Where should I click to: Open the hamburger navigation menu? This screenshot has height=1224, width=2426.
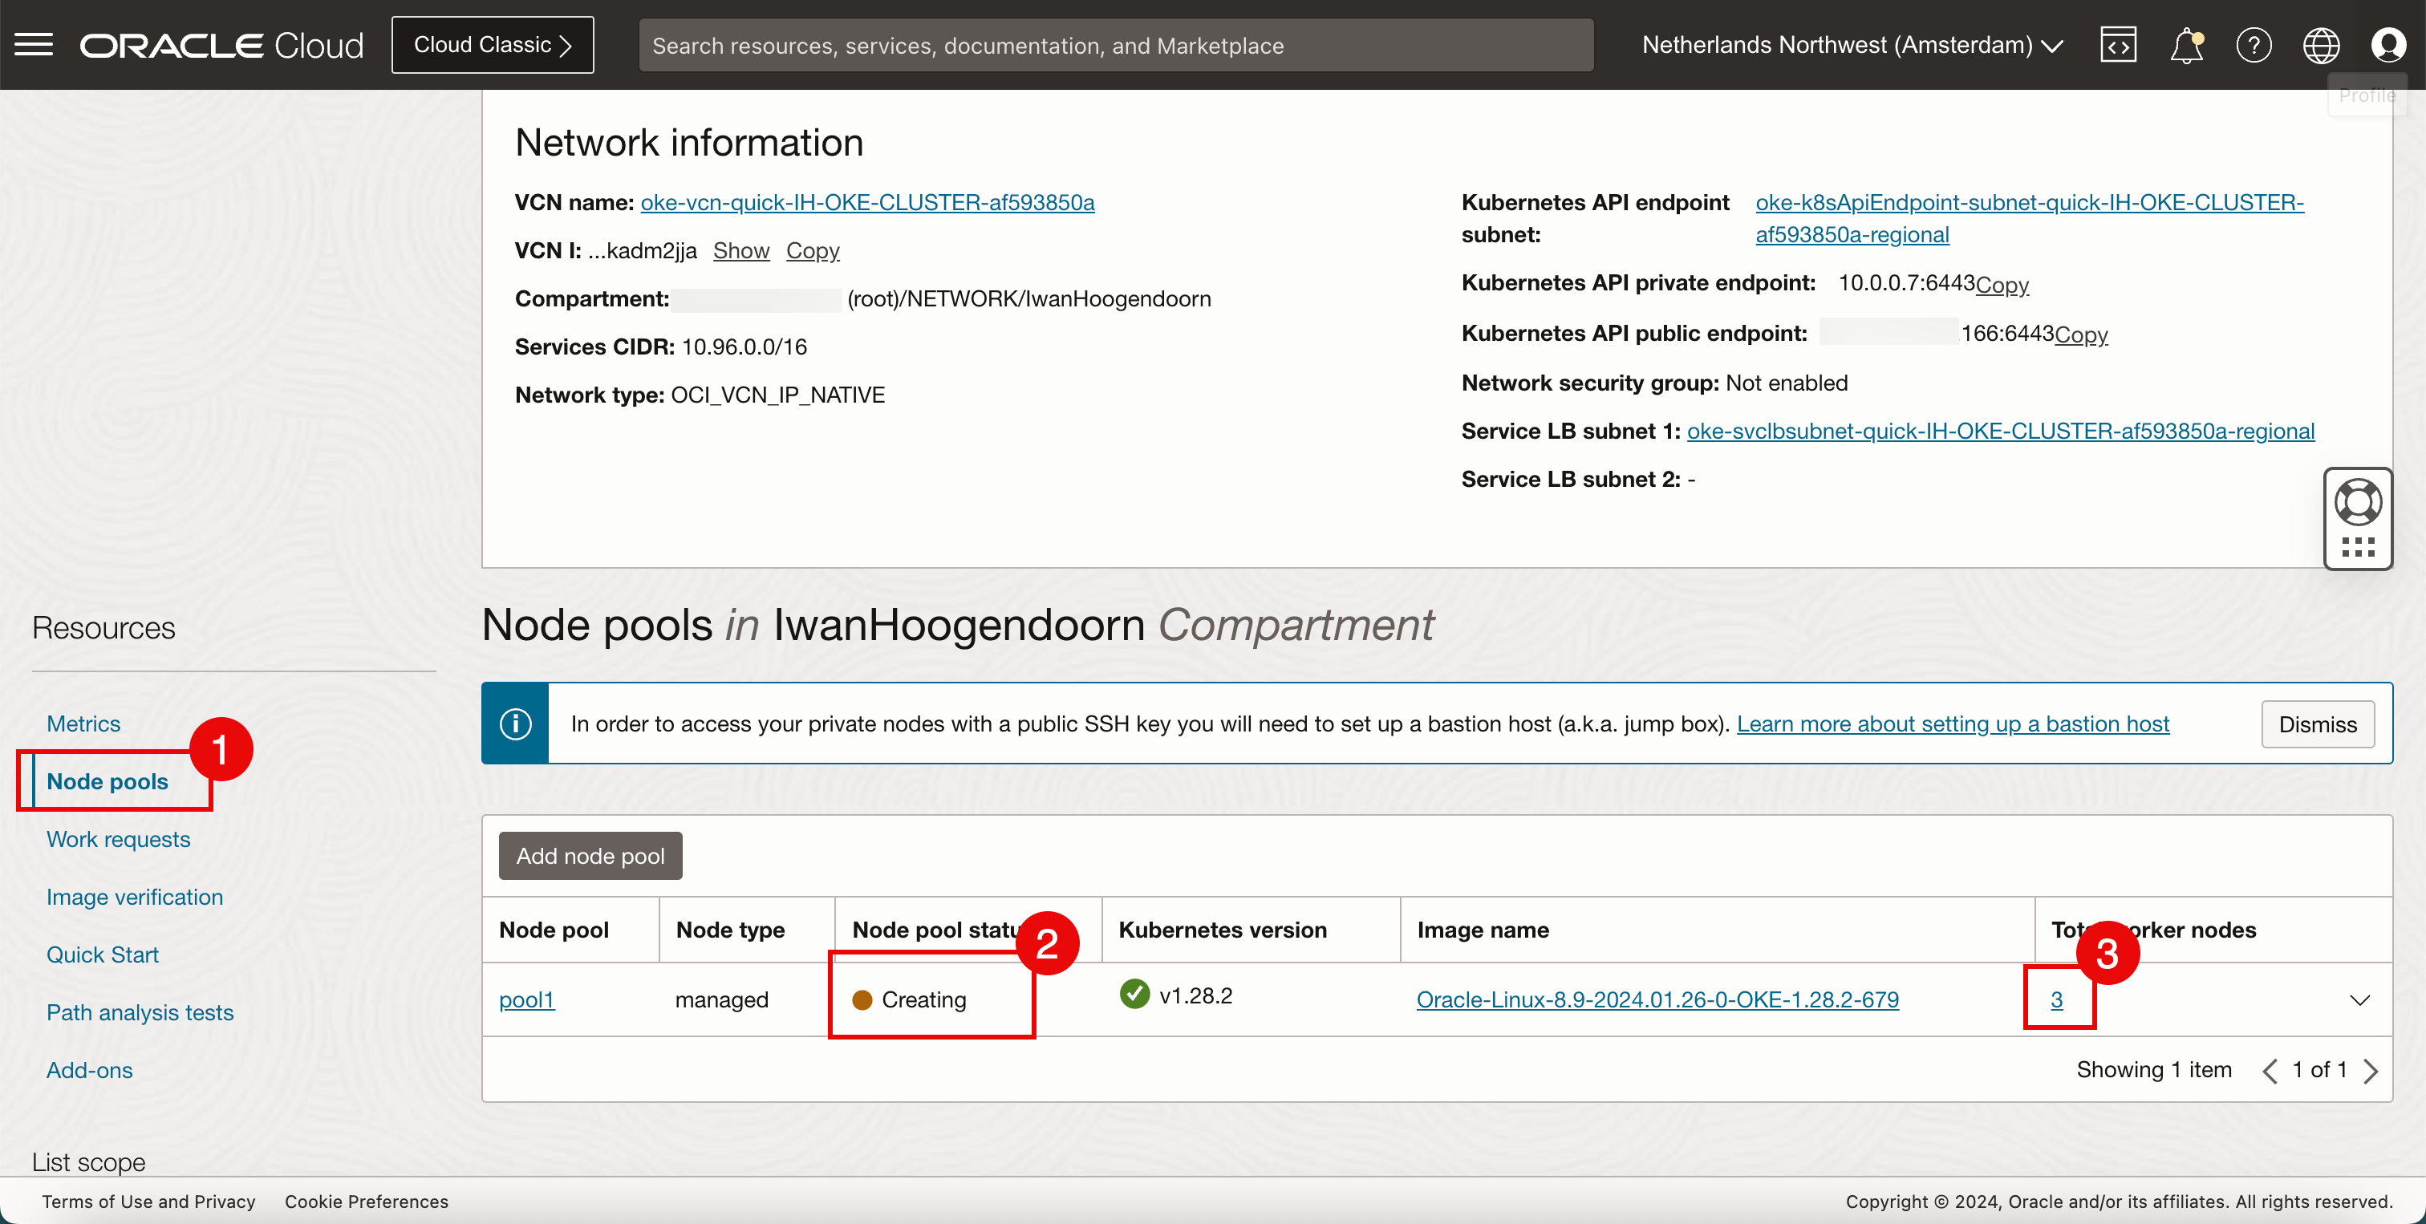pos(34,45)
